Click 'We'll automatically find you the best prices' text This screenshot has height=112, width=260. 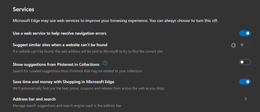pos(89,88)
